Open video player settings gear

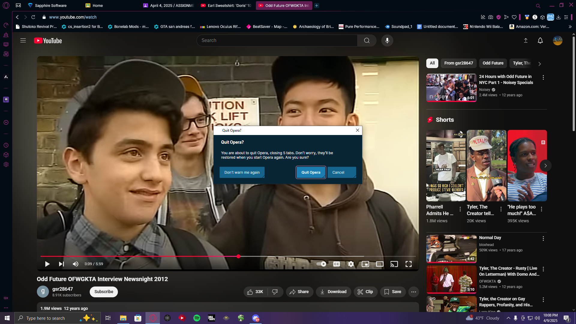(351, 264)
